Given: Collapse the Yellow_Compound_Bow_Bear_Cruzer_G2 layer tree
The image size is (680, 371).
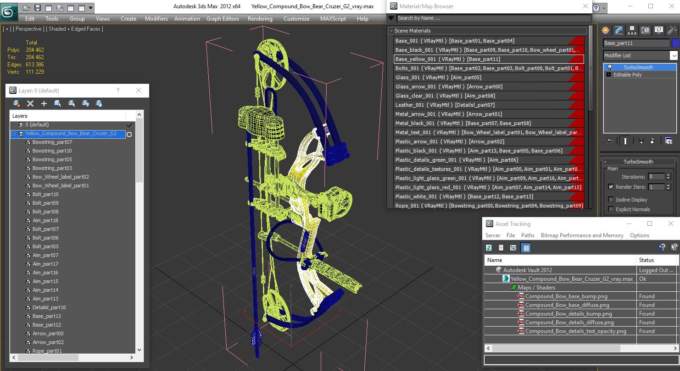Looking at the screenshot, I should point(14,134).
